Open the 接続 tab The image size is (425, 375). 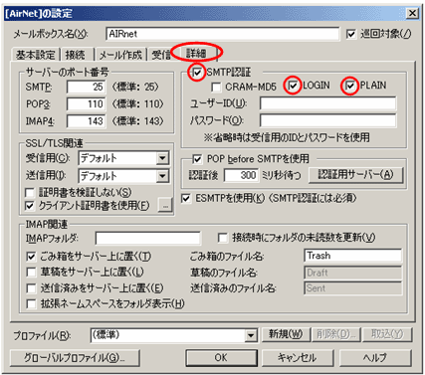click(x=77, y=55)
